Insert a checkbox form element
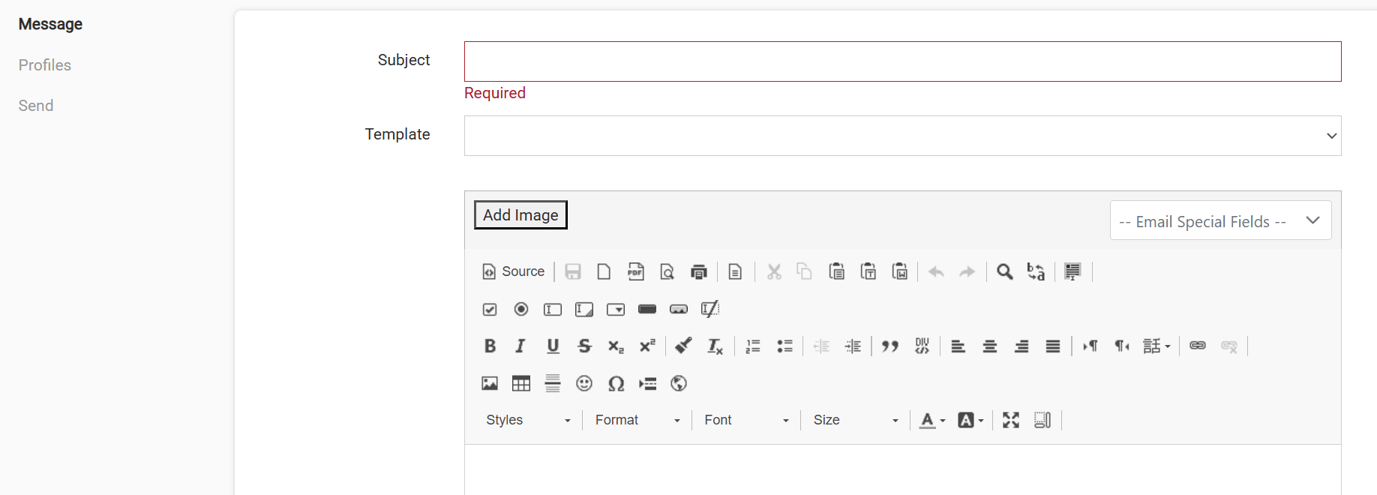 [x=490, y=309]
